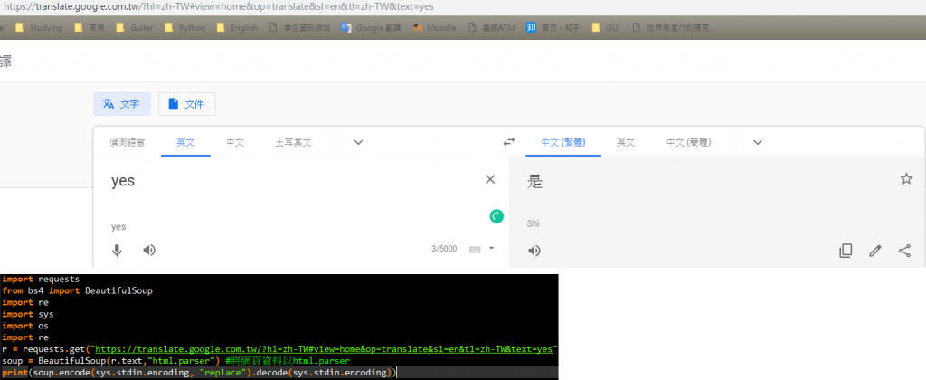Click the 'import sys' code line
Screen dimensions: 926x380
(28, 314)
